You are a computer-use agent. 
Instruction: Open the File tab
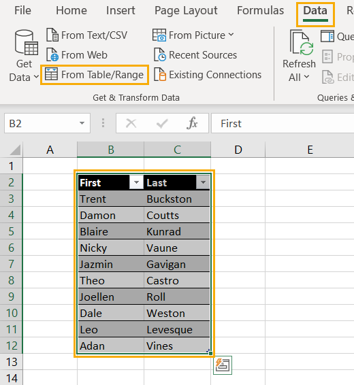coord(23,11)
